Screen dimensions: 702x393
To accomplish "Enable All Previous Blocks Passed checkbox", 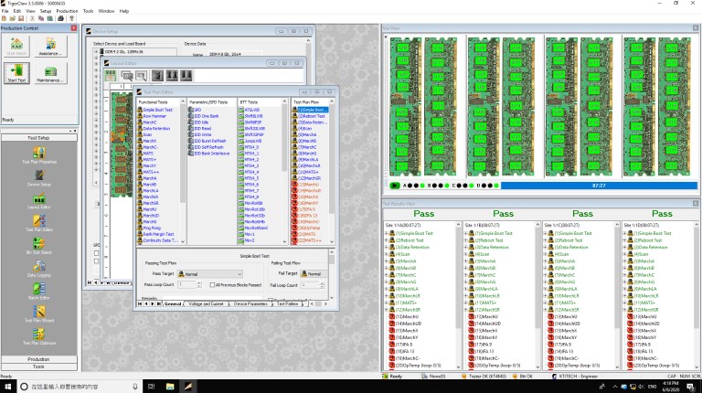I will (211, 284).
